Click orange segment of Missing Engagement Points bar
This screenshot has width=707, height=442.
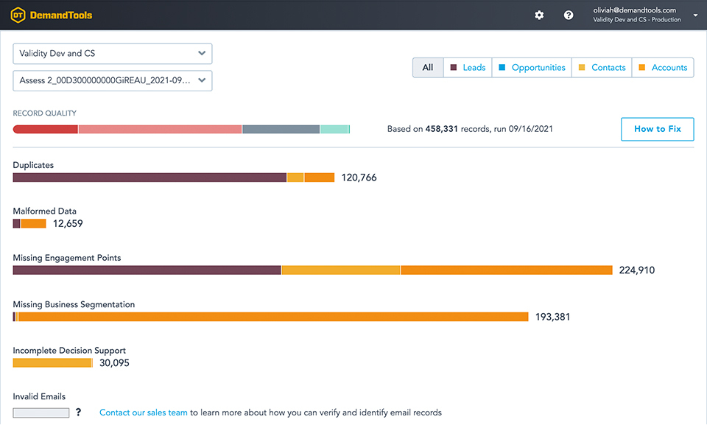pos(507,270)
